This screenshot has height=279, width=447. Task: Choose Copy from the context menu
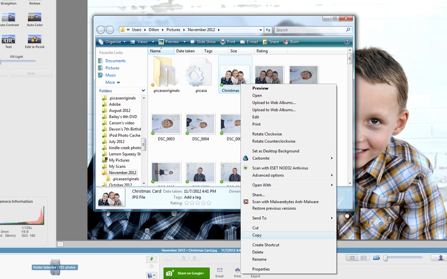tap(289, 235)
